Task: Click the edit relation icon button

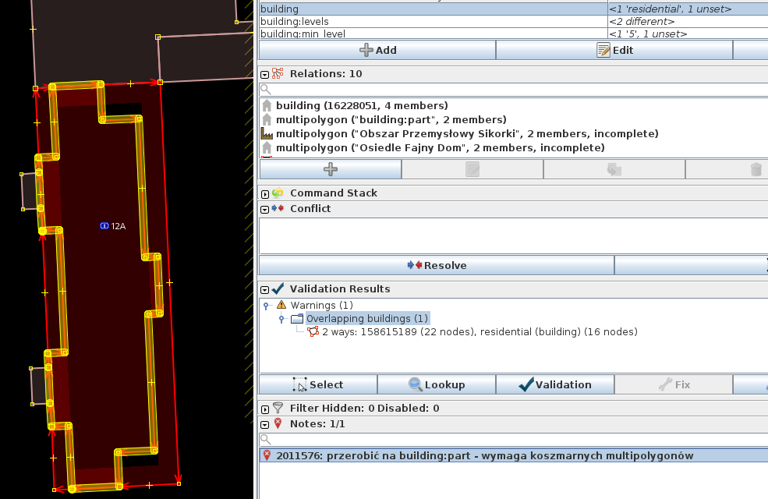Action: pyautogui.click(x=472, y=169)
